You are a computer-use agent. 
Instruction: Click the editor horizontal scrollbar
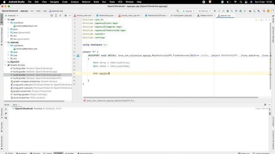171,97
